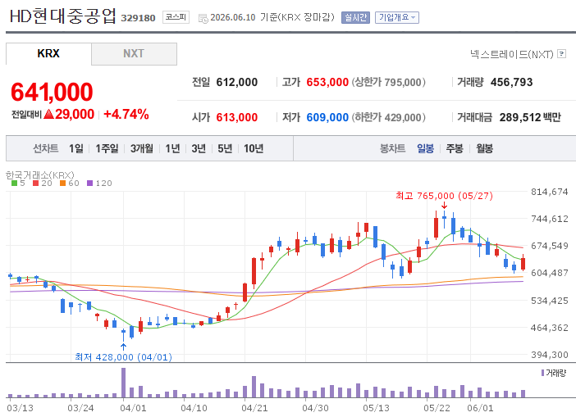
Task: Click the 넥스트레이드(NXT) link
Action: 511,54
